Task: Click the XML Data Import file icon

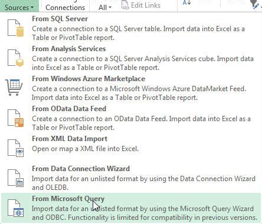Action: [15, 148]
